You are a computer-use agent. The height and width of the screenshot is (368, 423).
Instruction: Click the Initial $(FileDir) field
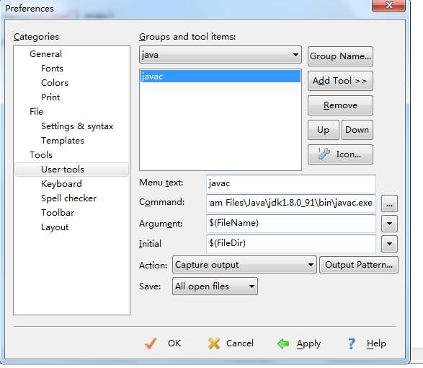tap(291, 243)
